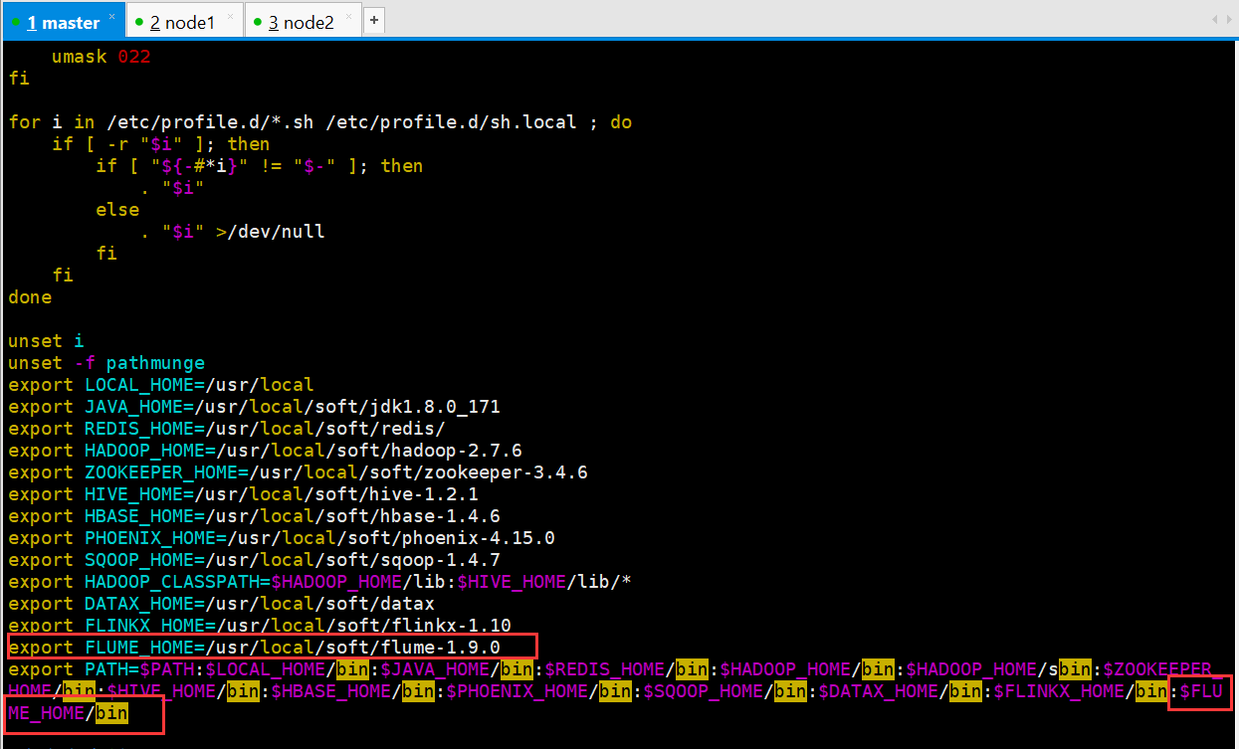Click the REDIS_HOME export line
This screenshot has height=749, width=1239.
coord(227,429)
